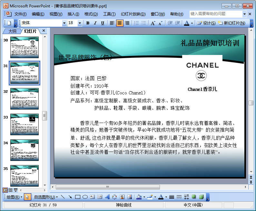
Task: Open font name dropdown
Action: click(64, 23)
